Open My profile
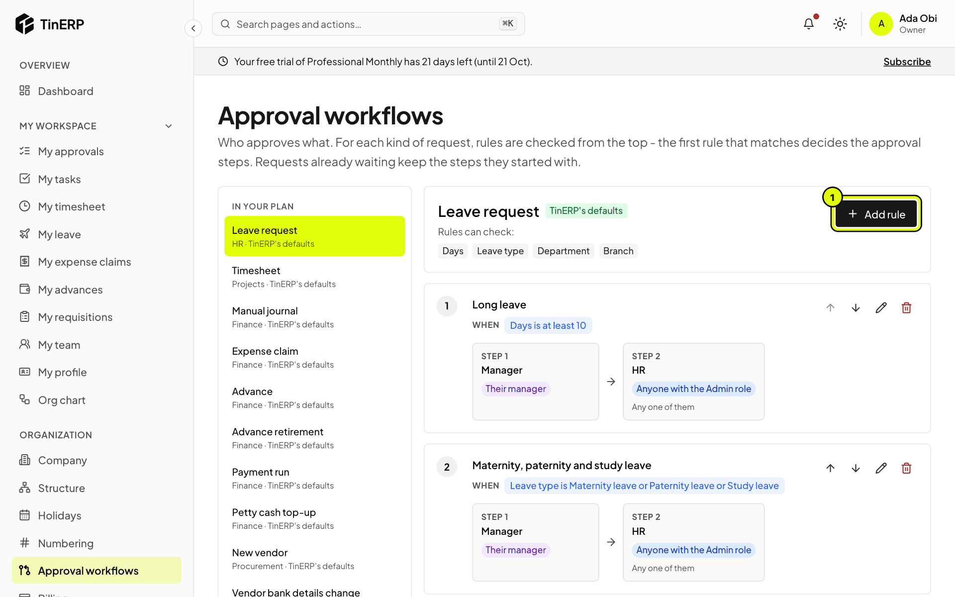Viewport: 955px width, 597px height. [96, 372]
